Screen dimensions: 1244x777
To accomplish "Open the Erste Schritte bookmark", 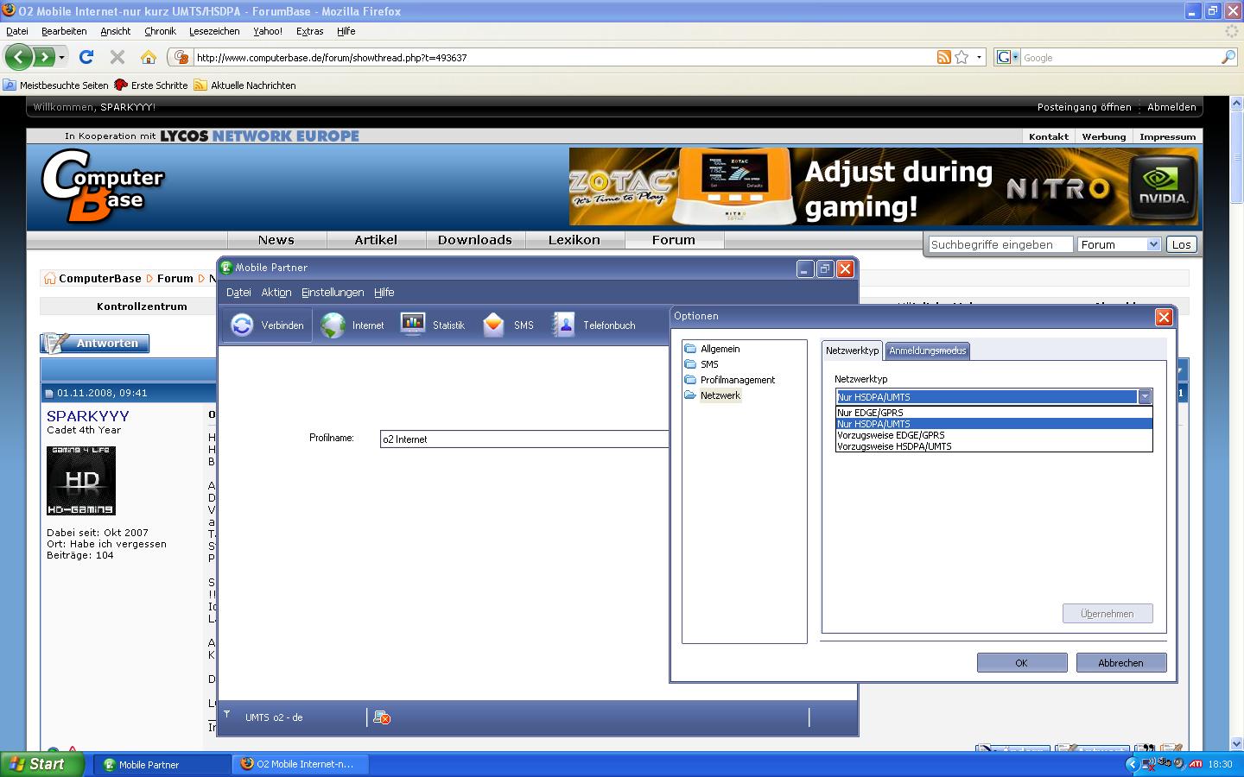I will [x=151, y=85].
